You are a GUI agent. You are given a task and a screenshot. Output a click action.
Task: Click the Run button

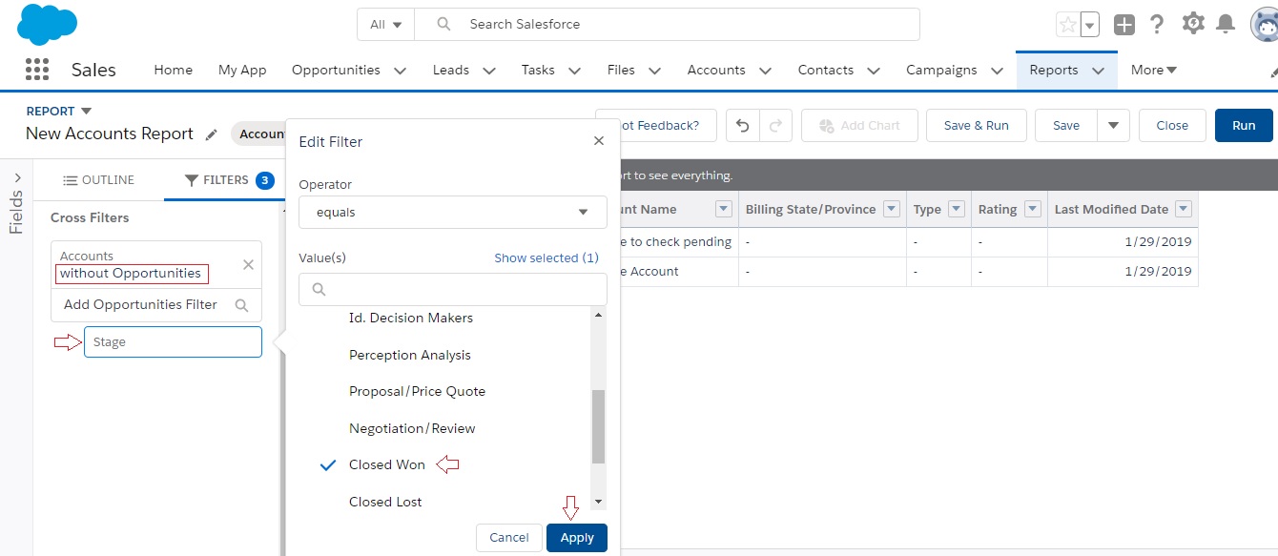coord(1244,125)
